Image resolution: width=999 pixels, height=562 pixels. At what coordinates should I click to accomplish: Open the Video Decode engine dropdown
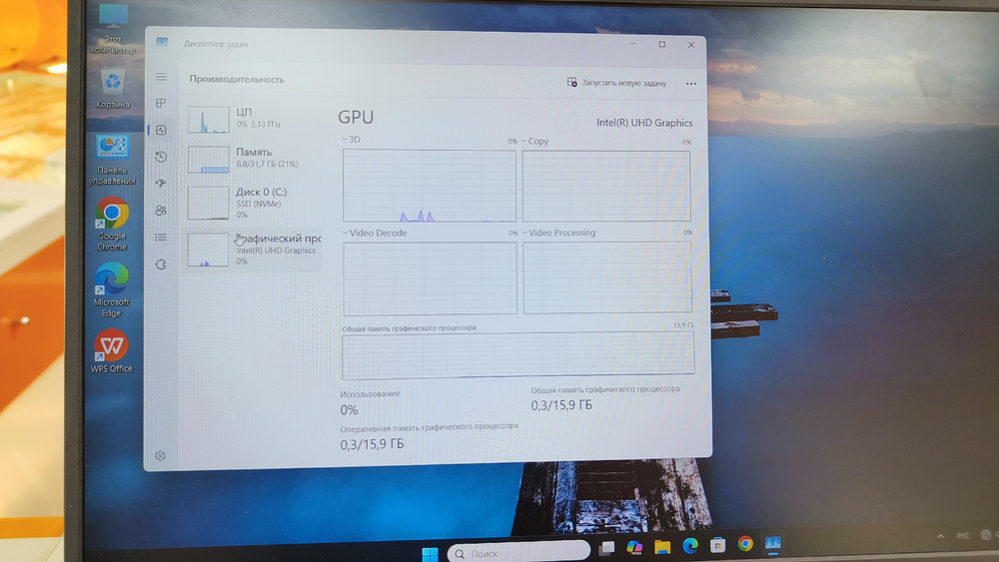point(375,233)
